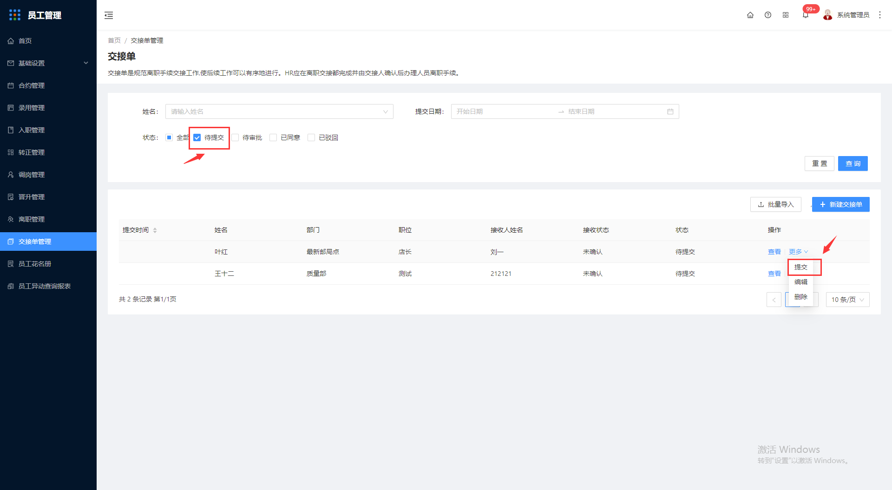Click the calendar icon in date range field
The image size is (892, 490).
tap(670, 111)
